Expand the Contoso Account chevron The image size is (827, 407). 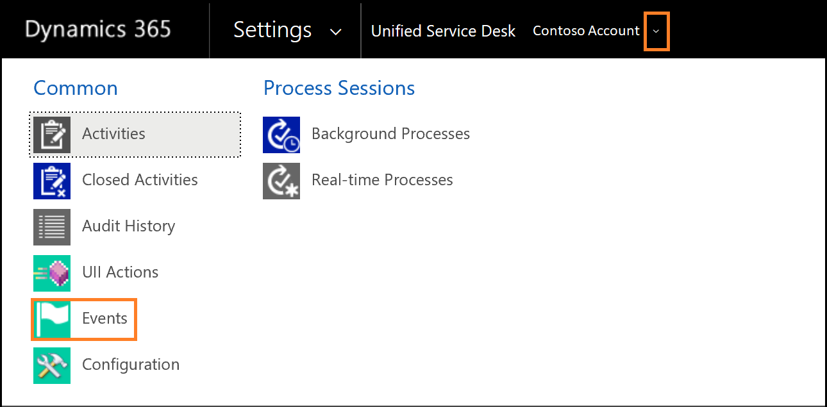pyautogui.click(x=656, y=31)
